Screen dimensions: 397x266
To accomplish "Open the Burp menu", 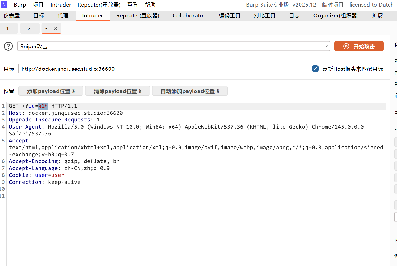I will [x=20, y=5].
